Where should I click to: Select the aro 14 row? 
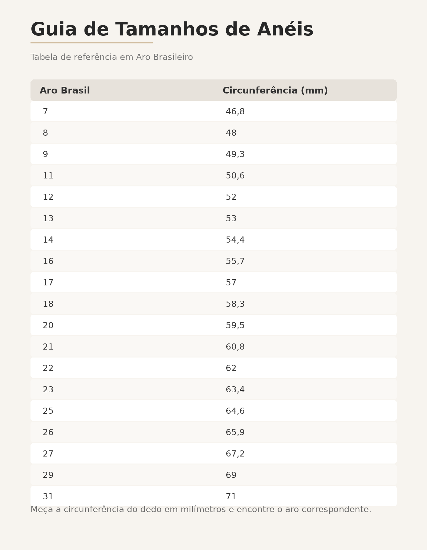(213, 240)
